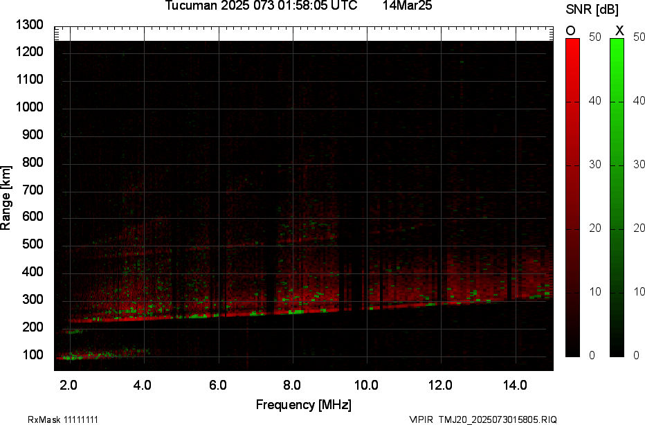Click the red O-mode SNR color bar
The image size is (645, 425).
click(x=572, y=197)
